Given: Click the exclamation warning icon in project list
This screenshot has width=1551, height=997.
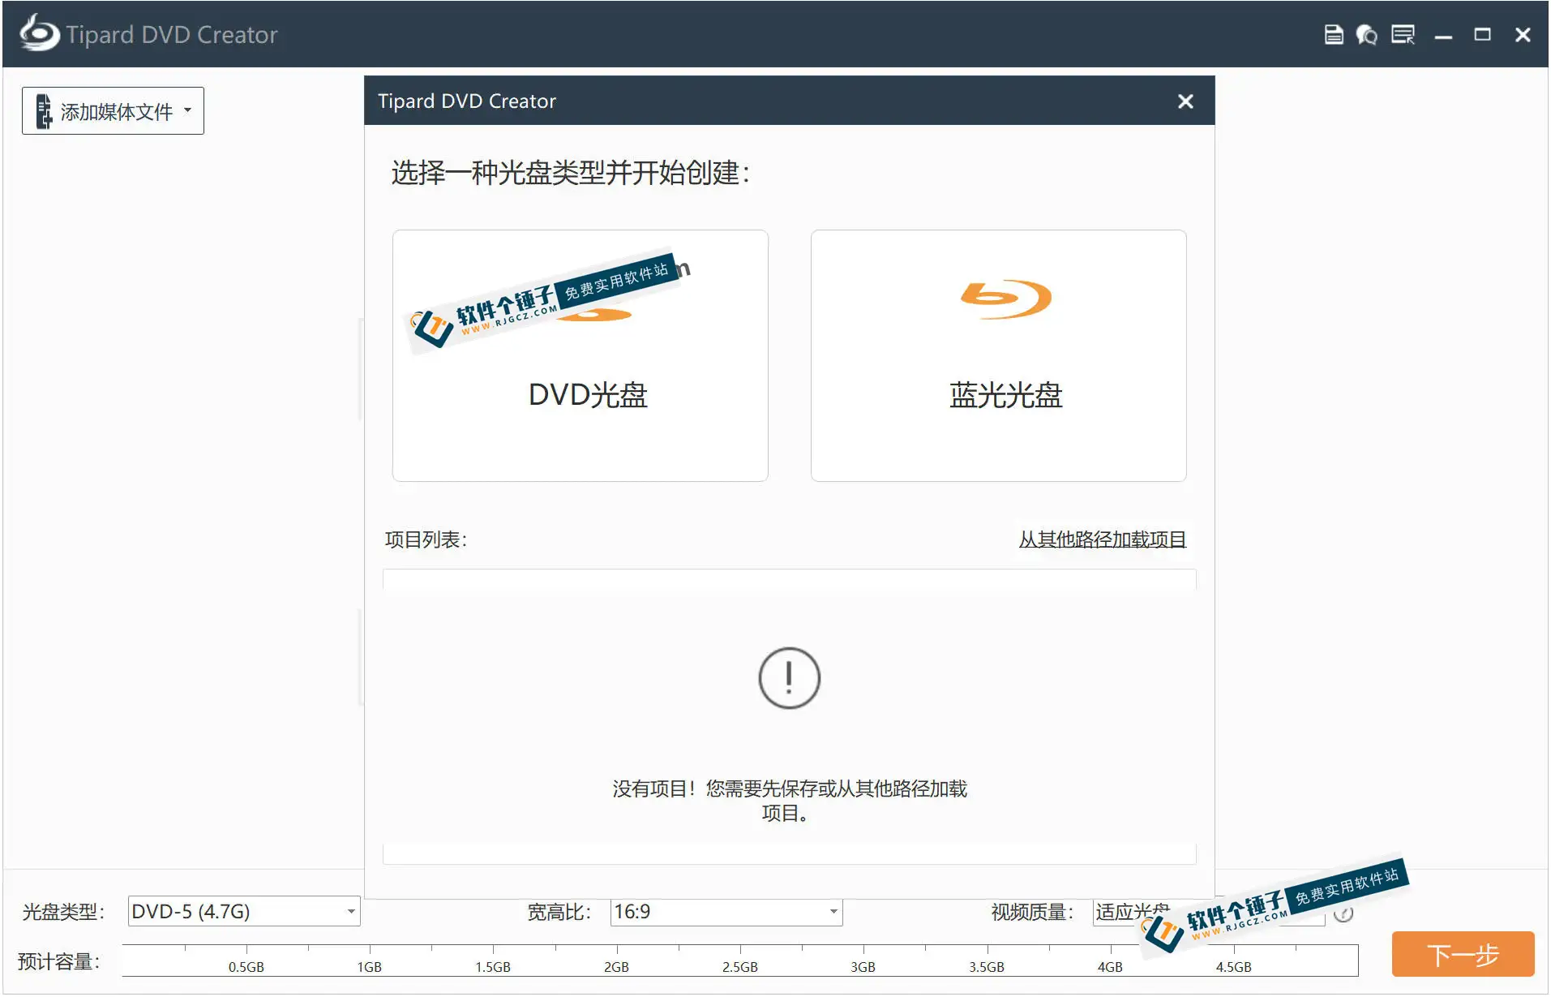Looking at the screenshot, I should [789, 678].
